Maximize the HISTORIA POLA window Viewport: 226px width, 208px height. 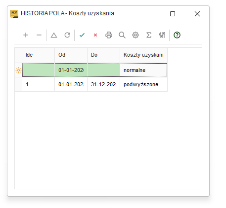tap(173, 14)
